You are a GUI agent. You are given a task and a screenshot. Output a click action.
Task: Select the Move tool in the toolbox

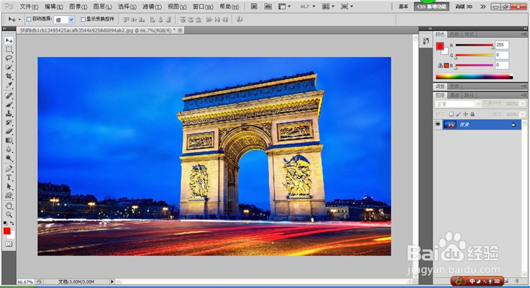(x=9, y=40)
